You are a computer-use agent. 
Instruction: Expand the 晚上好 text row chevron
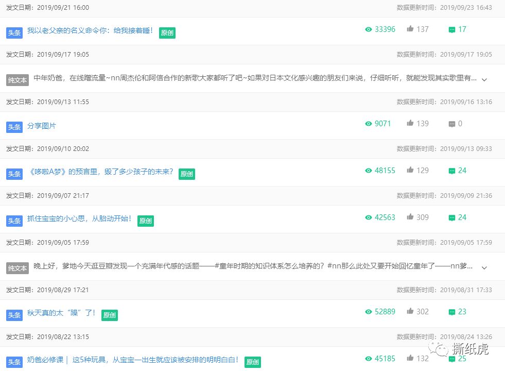click(x=484, y=267)
